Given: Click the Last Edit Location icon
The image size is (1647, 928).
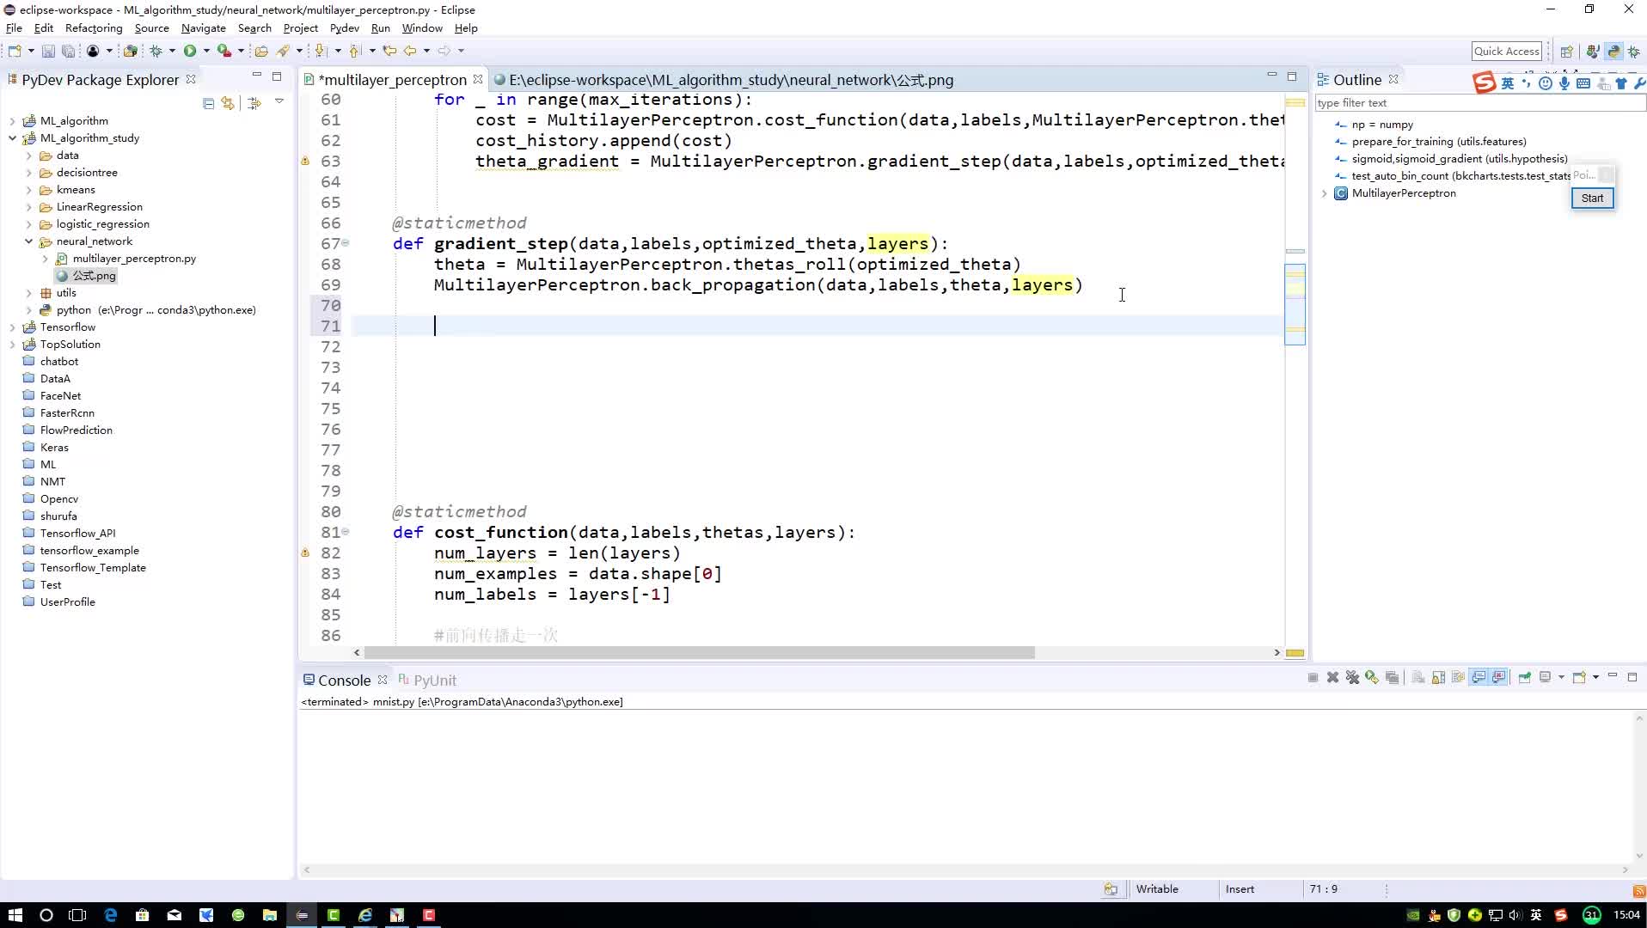Looking at the screenshot, I should click(x=389, y=51).
